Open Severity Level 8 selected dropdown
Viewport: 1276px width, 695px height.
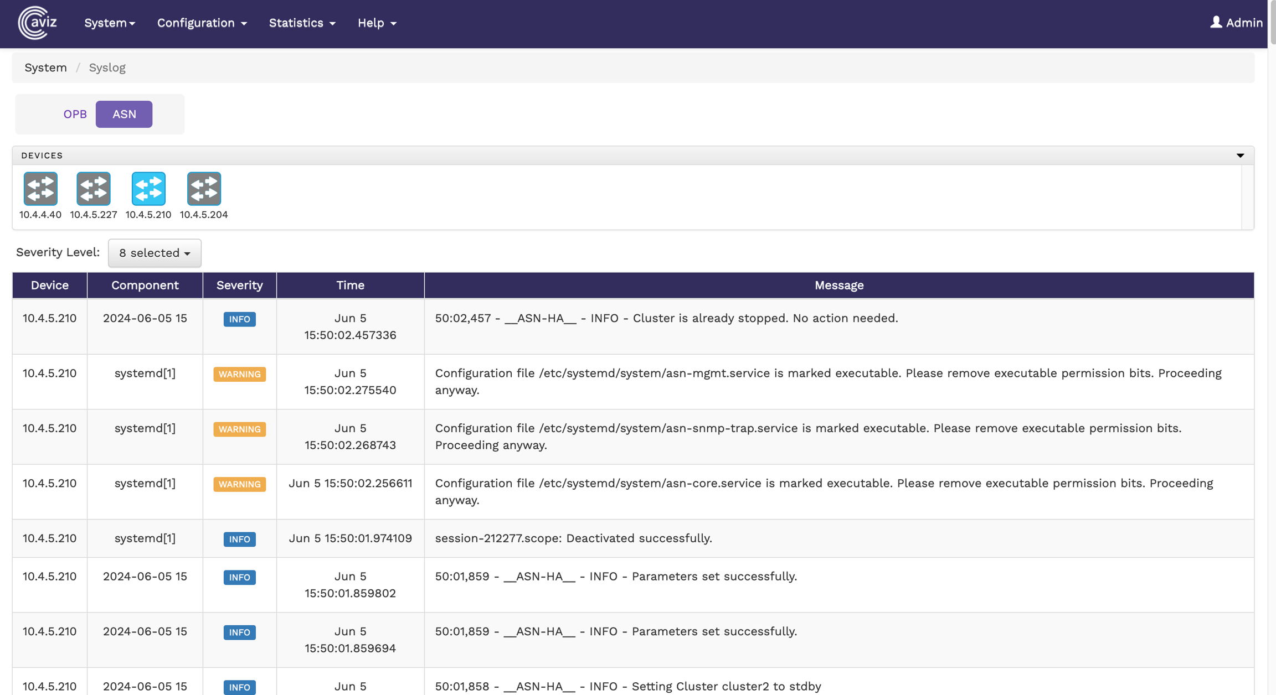(x=155, y=253)
